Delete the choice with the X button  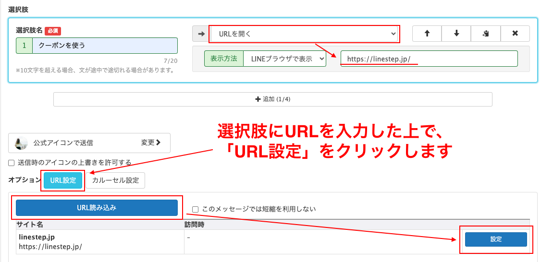tap(515, 34)
